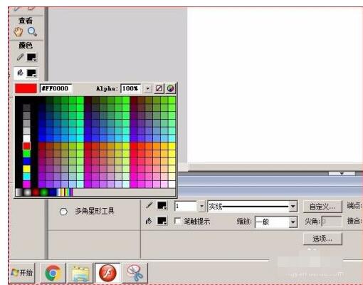
Task: Click the stroke height field showing 1
Action: pos(186,206)
